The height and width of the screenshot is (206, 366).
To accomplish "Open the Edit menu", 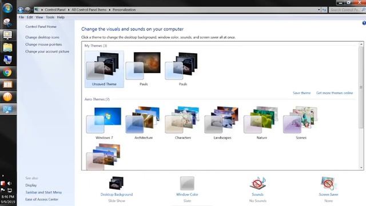I will coord(30,17).
